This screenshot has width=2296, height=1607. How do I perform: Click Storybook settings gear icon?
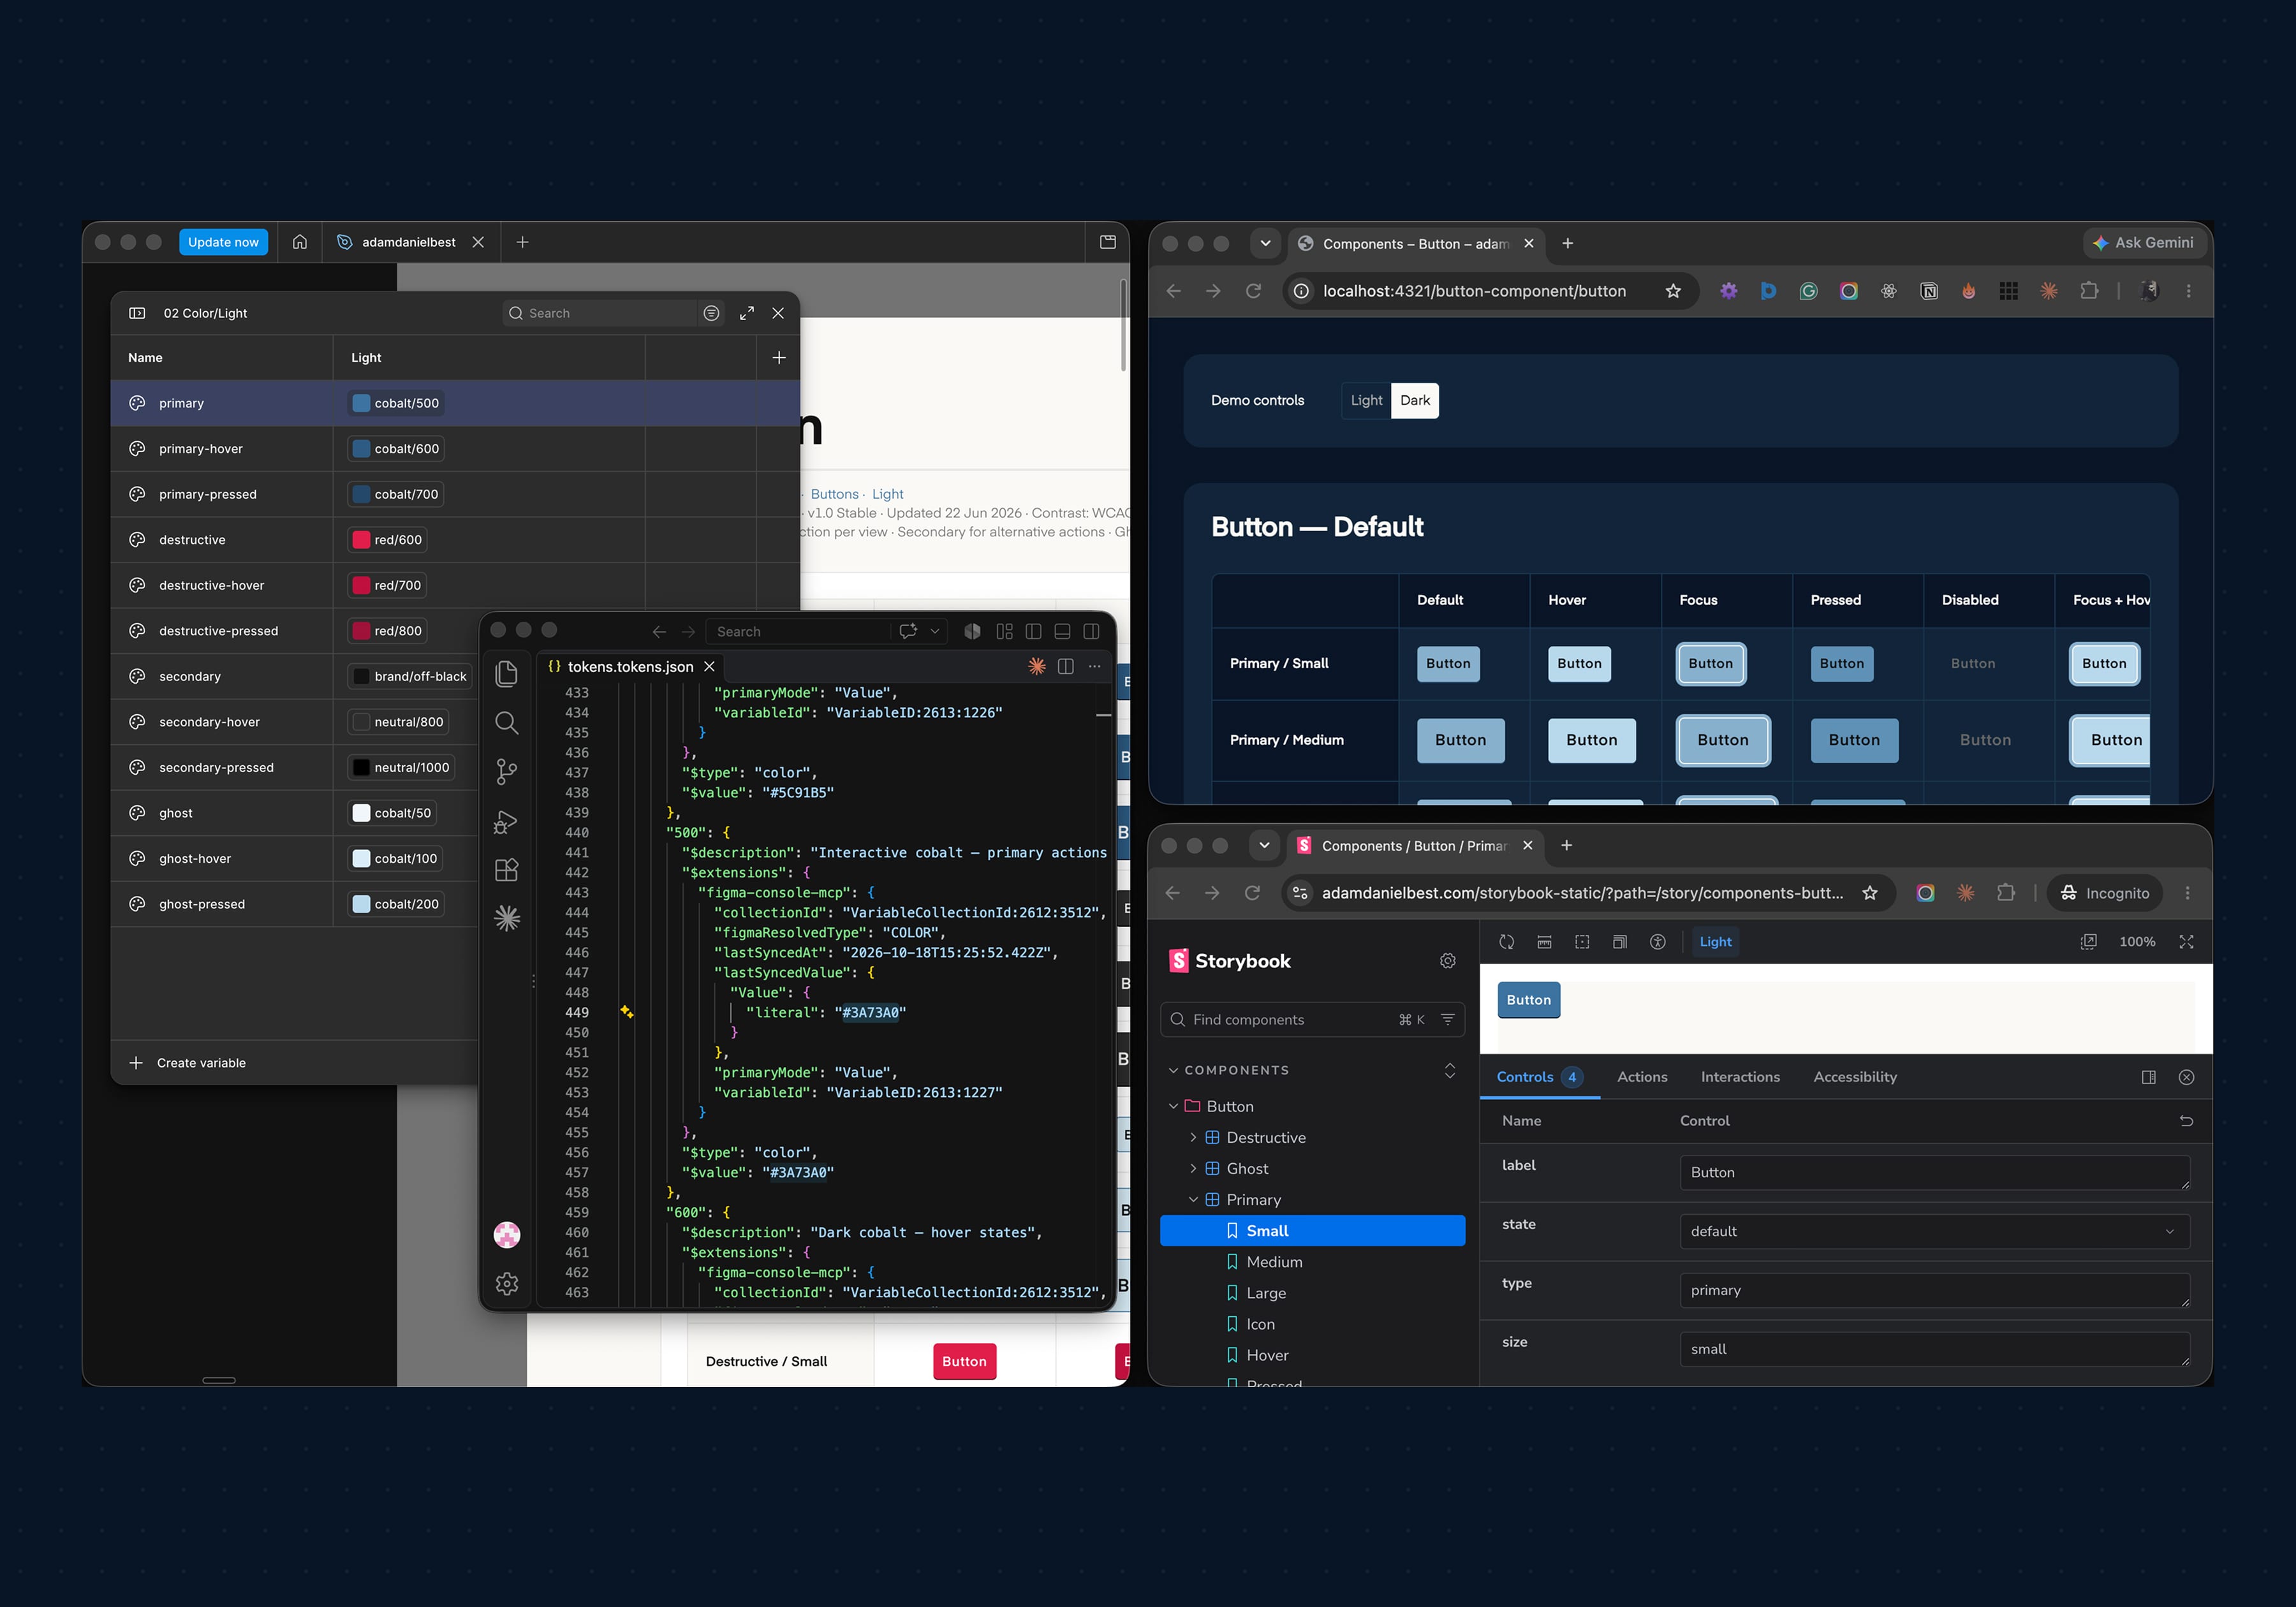pyautogui.click(x=1447, y=961)
